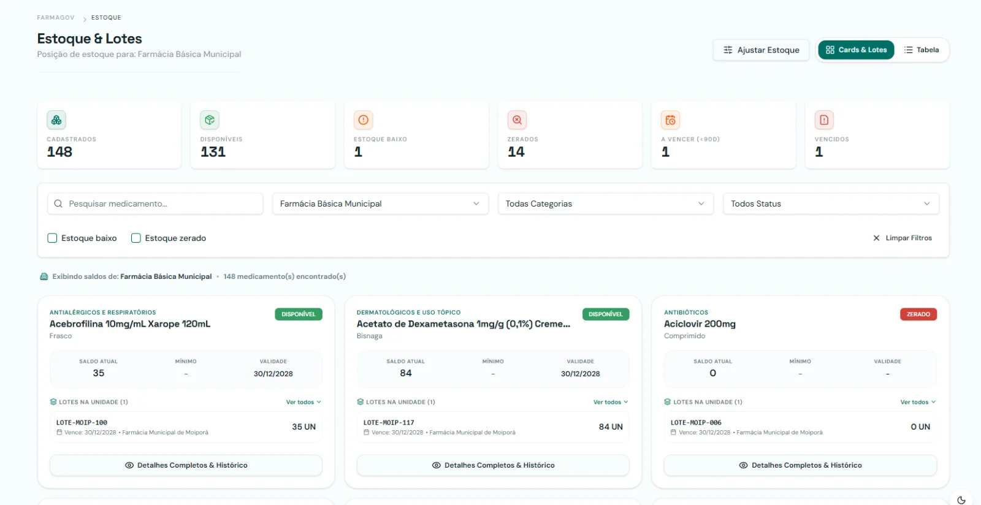Click the layers icon on Acebrofilina lotes header
This screenshot has width=981, height=505.
53,402
